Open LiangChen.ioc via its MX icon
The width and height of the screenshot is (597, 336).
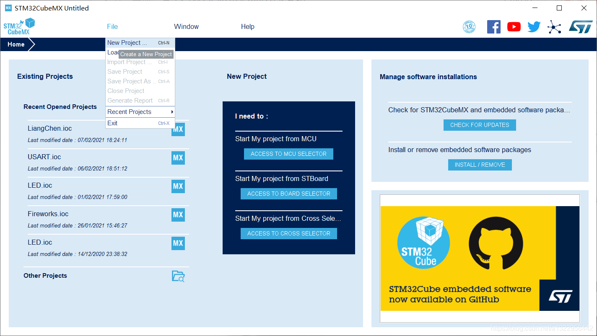pos(178,129)
